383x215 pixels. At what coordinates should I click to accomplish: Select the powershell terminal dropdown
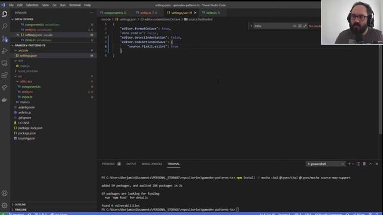click(326, 164)
